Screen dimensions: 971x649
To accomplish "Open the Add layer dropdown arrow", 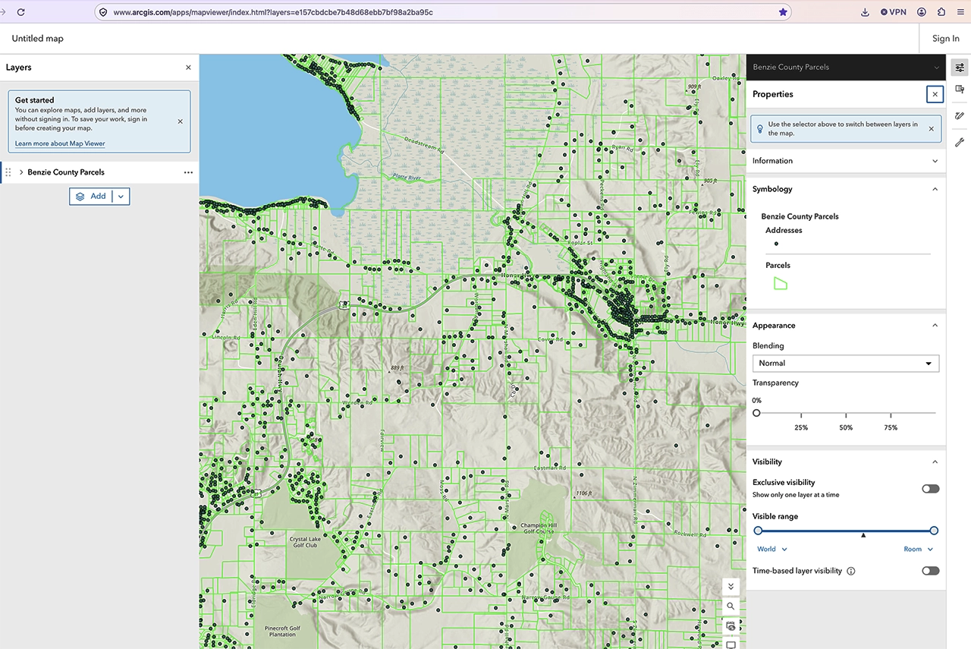I will pos(121,197).
